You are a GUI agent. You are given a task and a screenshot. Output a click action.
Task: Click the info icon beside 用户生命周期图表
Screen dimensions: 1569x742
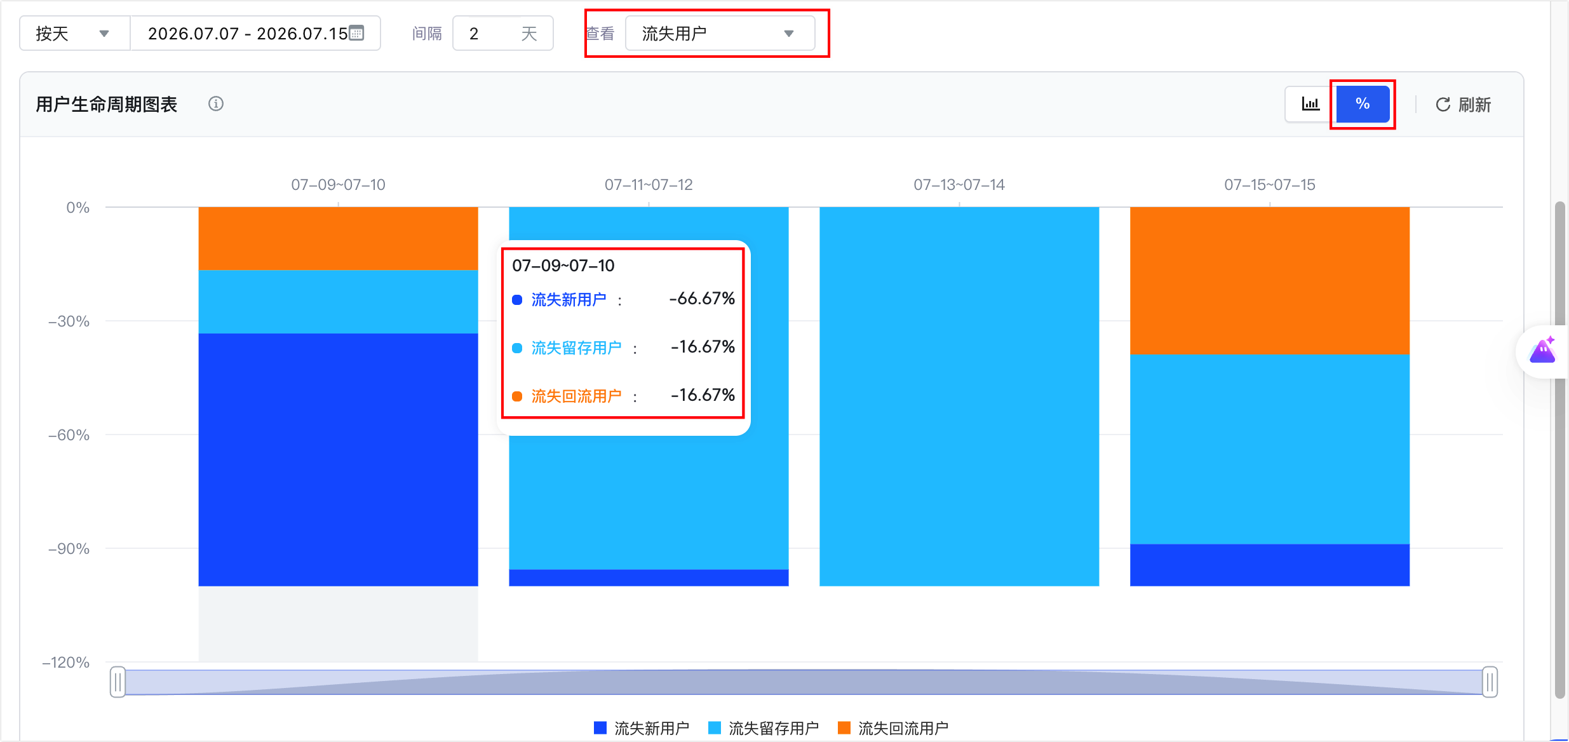[x=216, y=104]
